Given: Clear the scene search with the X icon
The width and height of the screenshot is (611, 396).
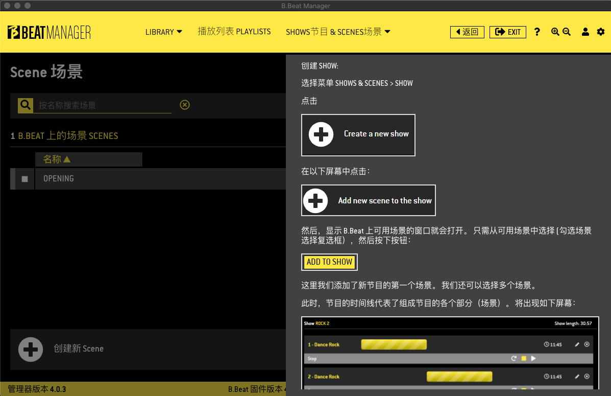Looking at the screenshot, I should (x=185, y=105).
